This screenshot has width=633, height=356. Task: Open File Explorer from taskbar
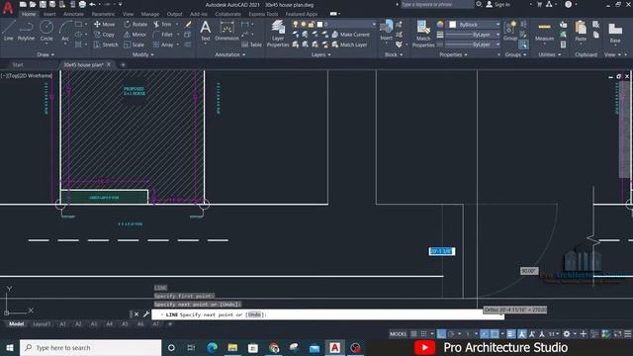point(232,347)
